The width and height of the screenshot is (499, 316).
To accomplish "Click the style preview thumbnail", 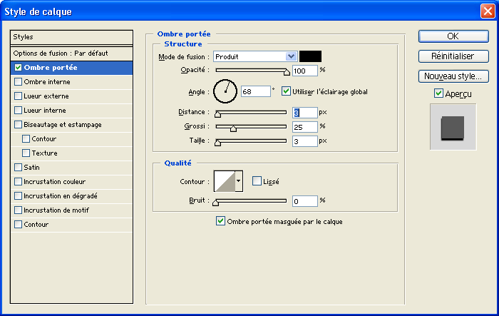I will coord(452,128).
